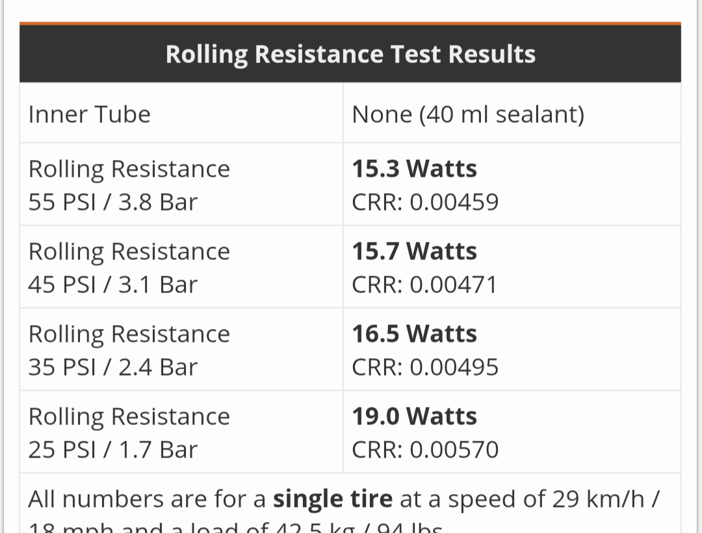702x533 pixels.
Task: Select the "All numbers are for a" footnote text
Action: click(147, 499)
